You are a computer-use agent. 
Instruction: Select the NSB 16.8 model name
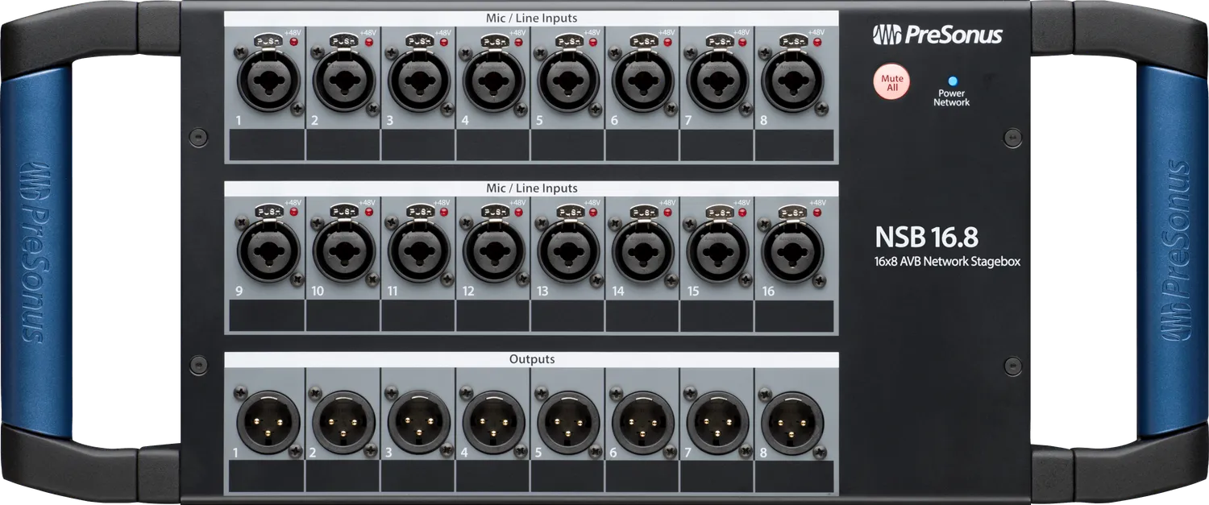coord(926,238)
